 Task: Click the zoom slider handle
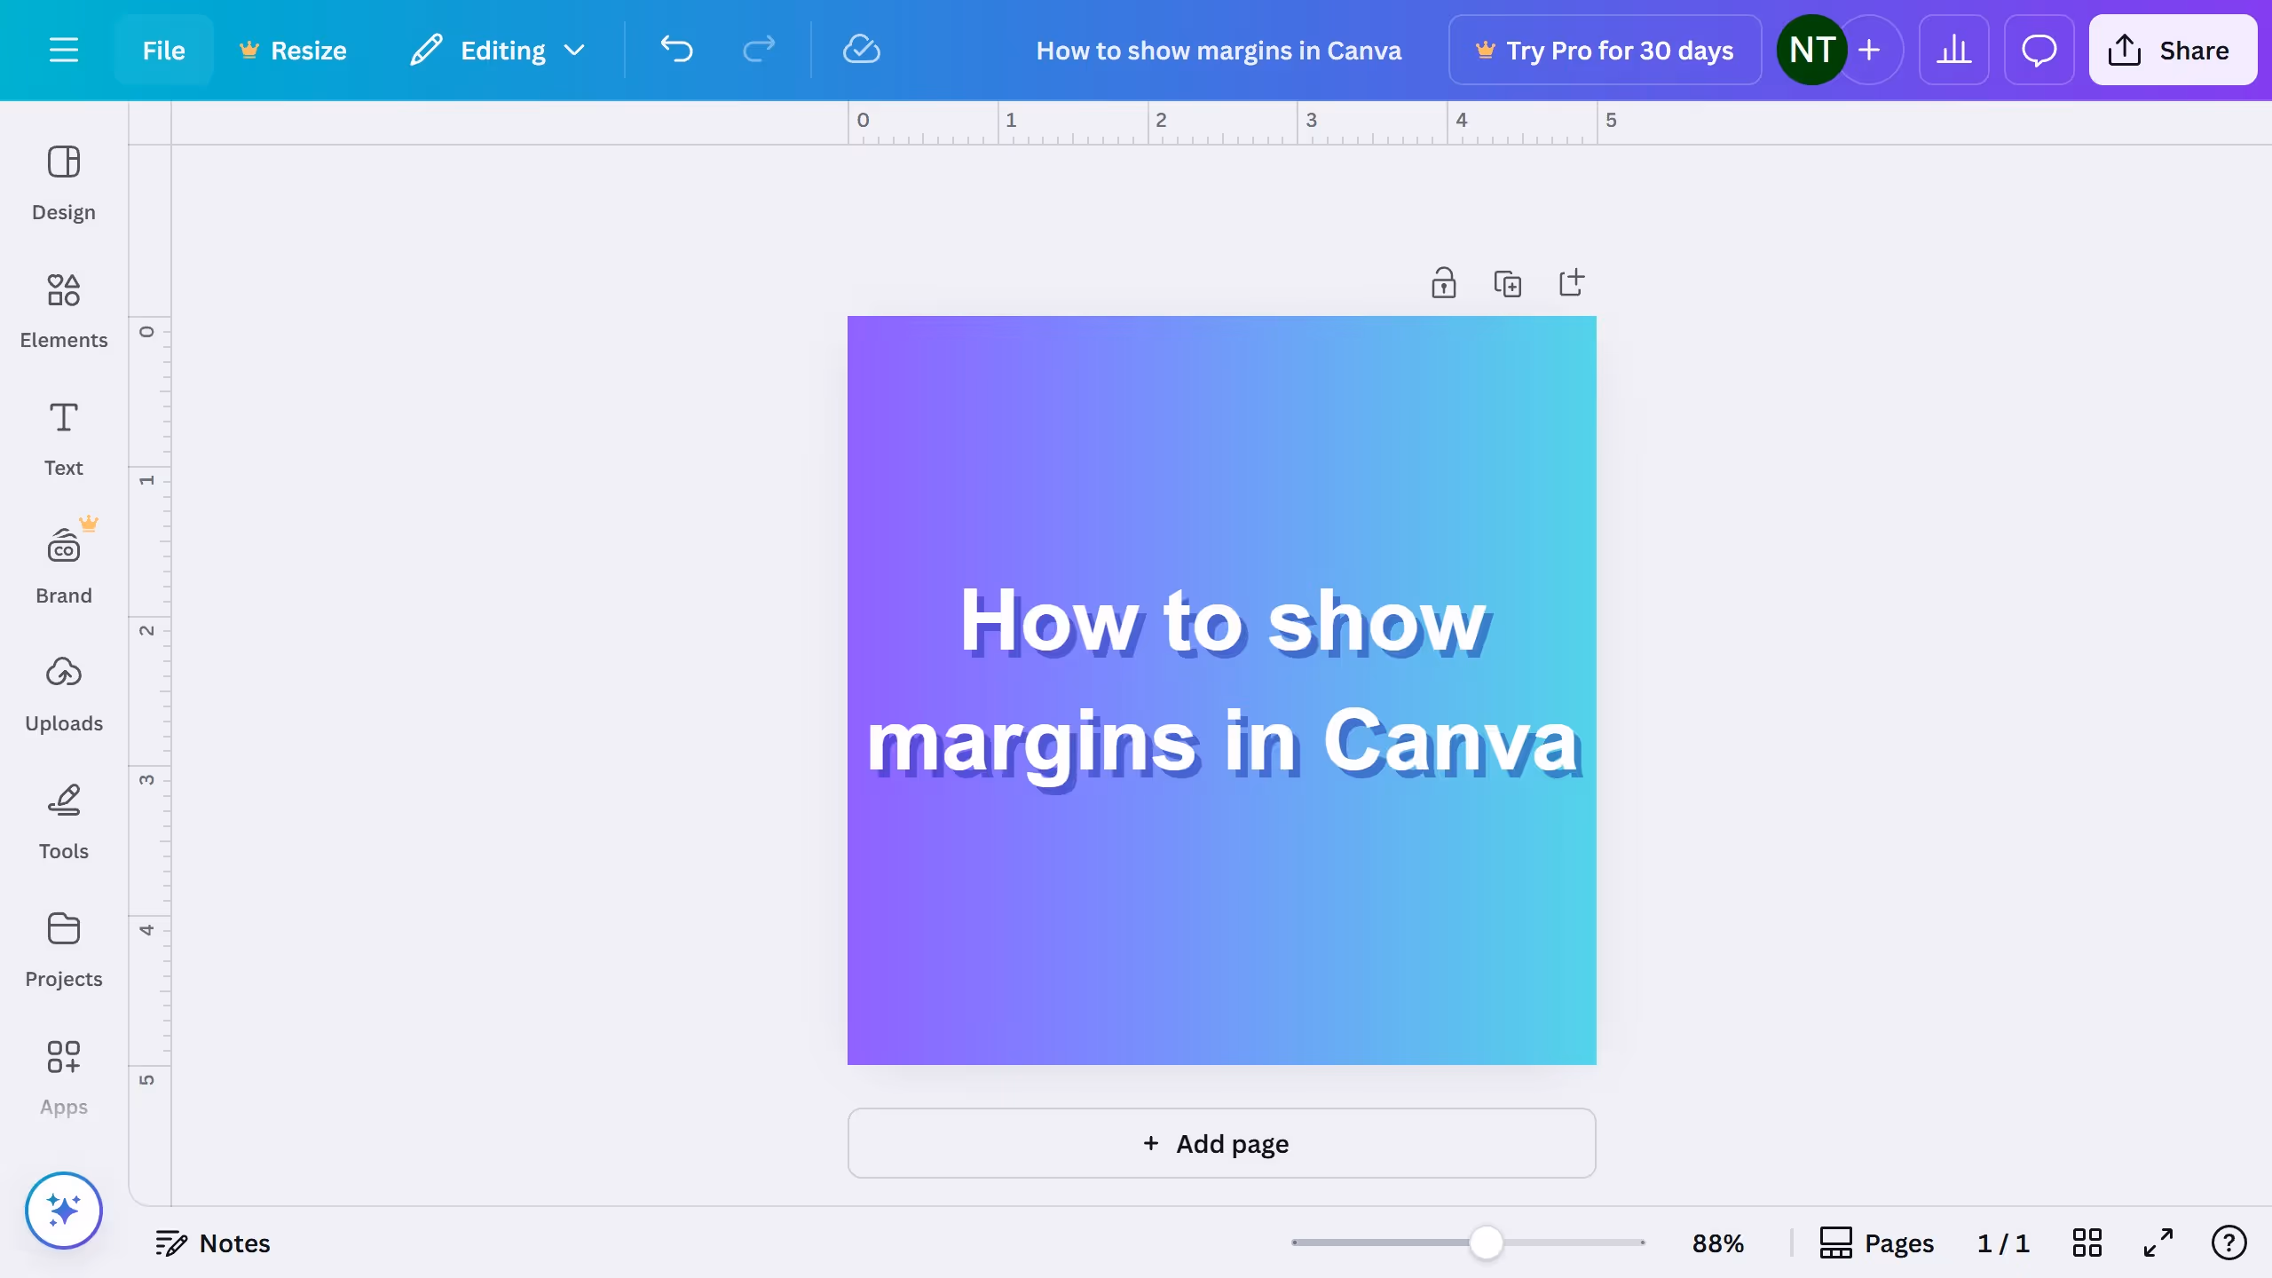click(1486, 1242)
